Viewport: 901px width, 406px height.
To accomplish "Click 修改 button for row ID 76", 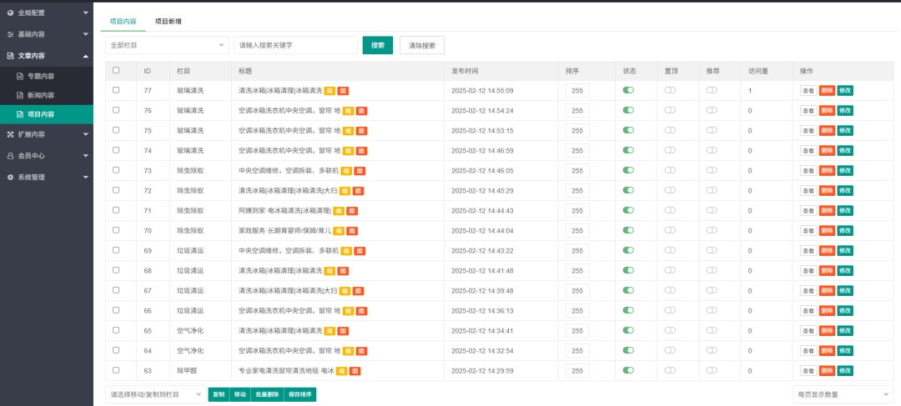I will click(845, 111).
